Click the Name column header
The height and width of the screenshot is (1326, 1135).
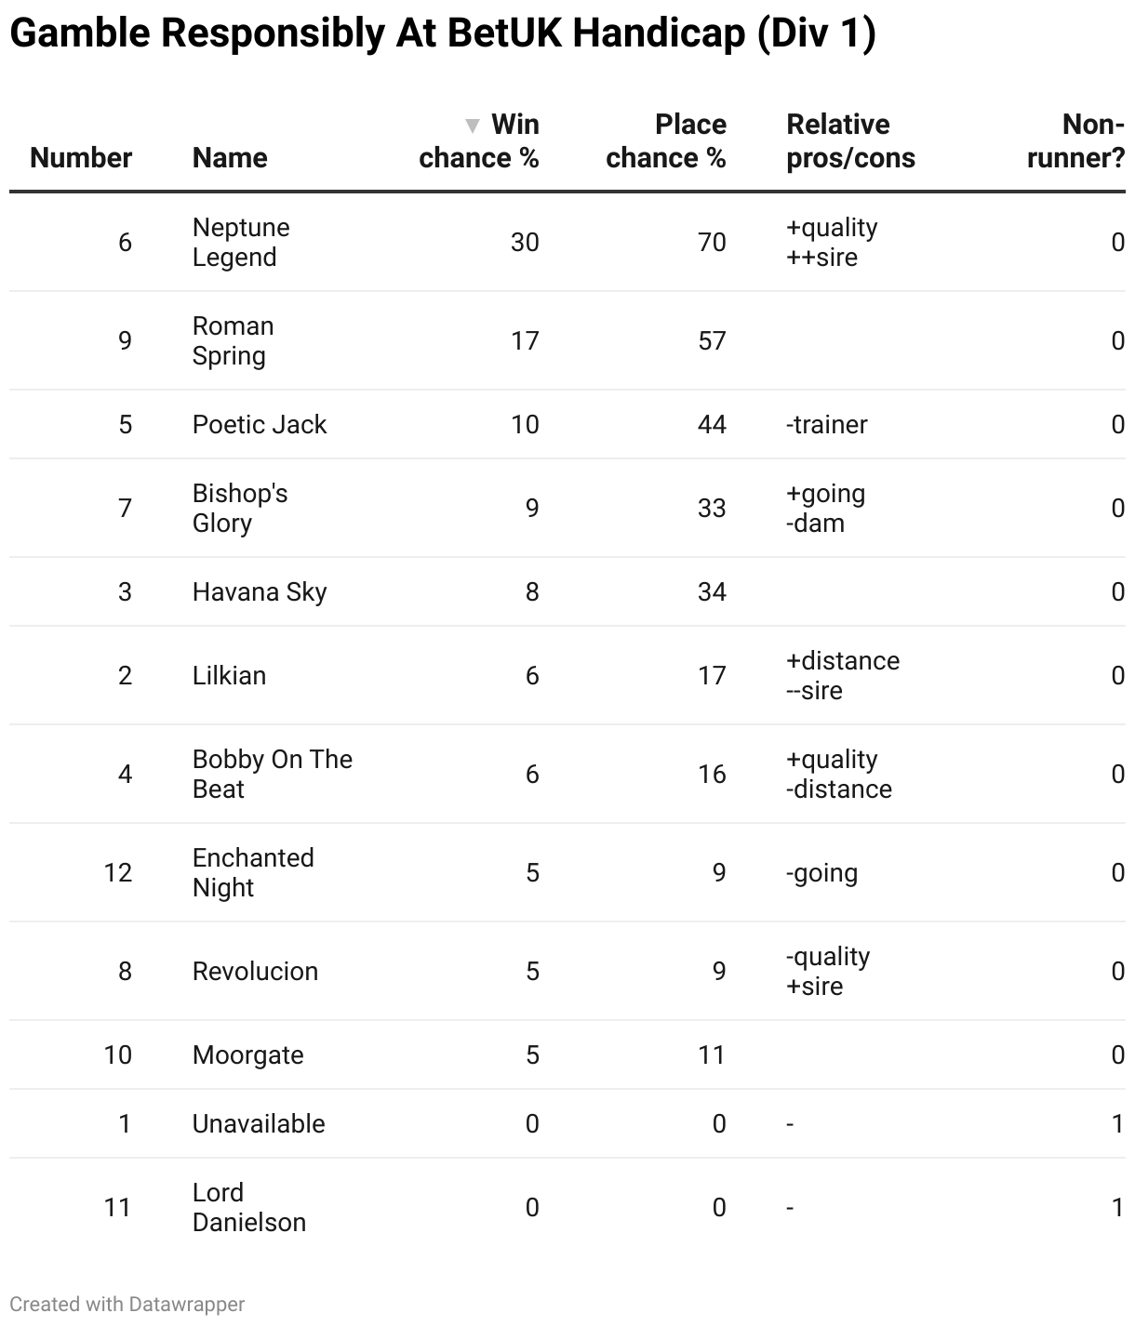tap(230, 158)
